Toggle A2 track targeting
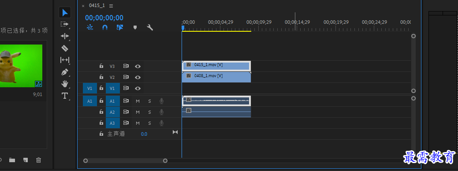Screen dimensions: 458x171 pyautogui.click(x=112, y=112)
